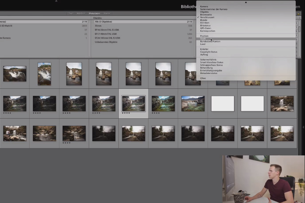Choose Kamera from the column menu
Screen dimensions: 305x203
point(246,7)
